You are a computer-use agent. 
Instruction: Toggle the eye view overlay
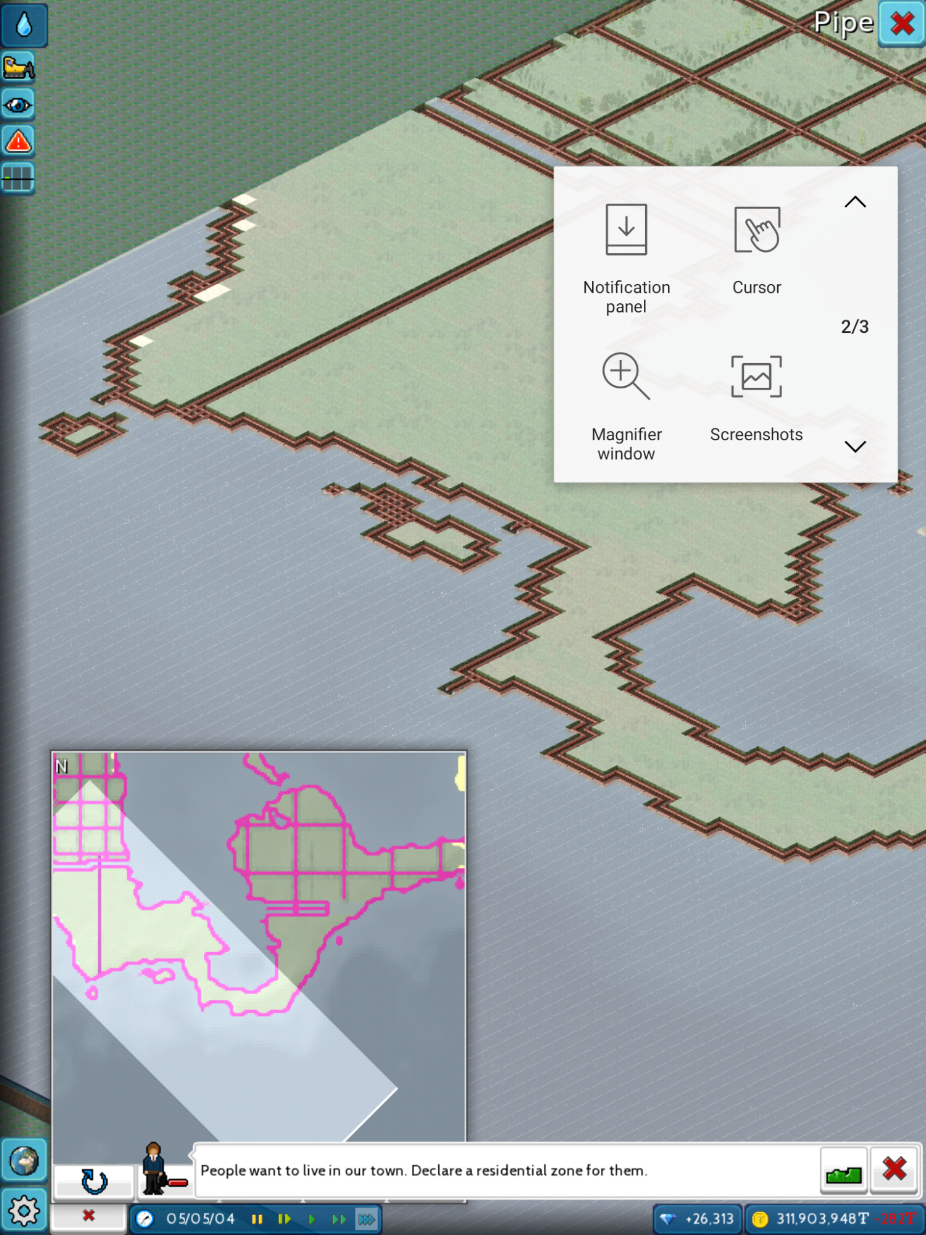(18, 105)
